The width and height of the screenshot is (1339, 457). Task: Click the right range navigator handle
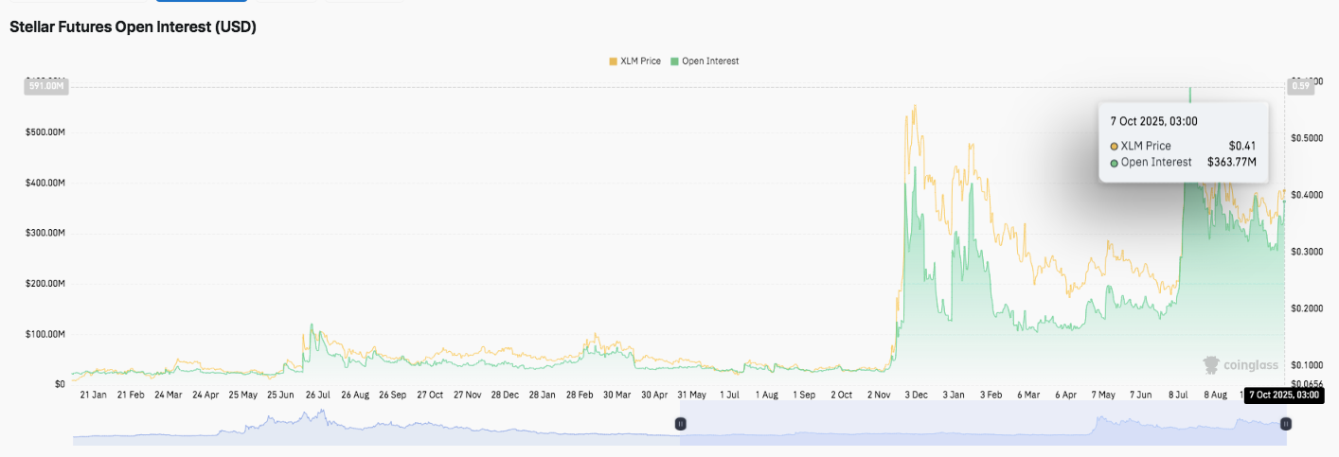[x=1285, y=425]
